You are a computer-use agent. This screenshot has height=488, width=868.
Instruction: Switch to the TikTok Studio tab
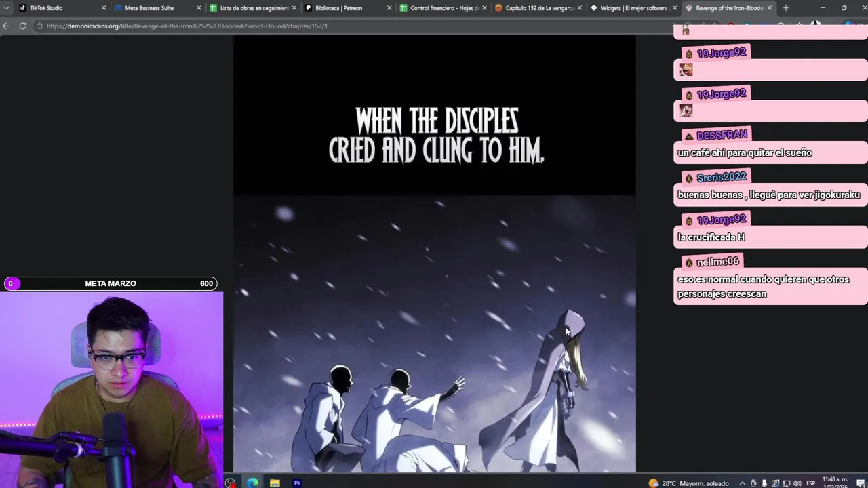(61, 8)
